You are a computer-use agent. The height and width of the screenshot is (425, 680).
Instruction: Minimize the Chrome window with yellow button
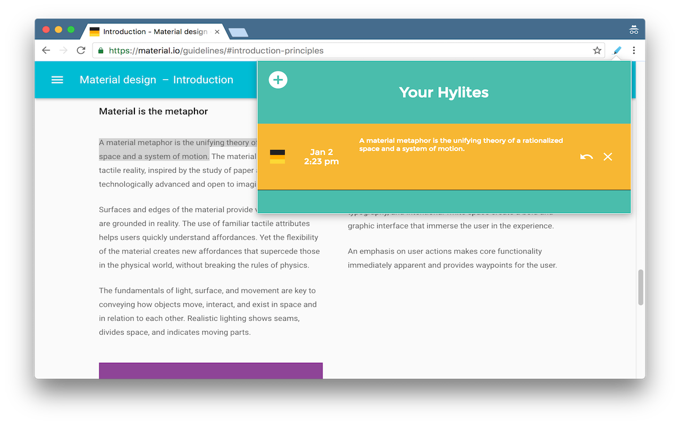(58, 30)
